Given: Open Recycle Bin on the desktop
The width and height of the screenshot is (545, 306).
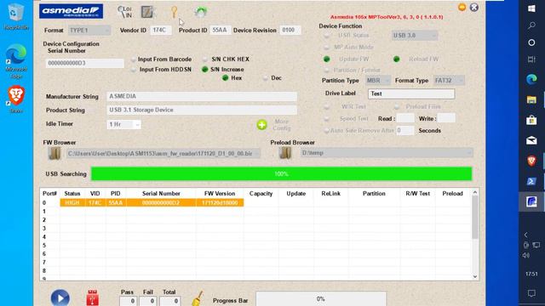Looking at the screenshot, I should pos(15,16).
